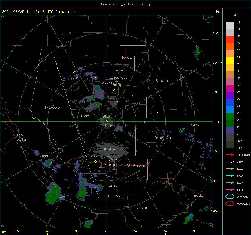Click the yellow diamond marker near RockyMH
Image resolution: width=251 pixels, height=235 pixels.
point(74,73)
